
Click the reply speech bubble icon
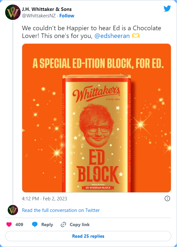(x=35, y=224)
